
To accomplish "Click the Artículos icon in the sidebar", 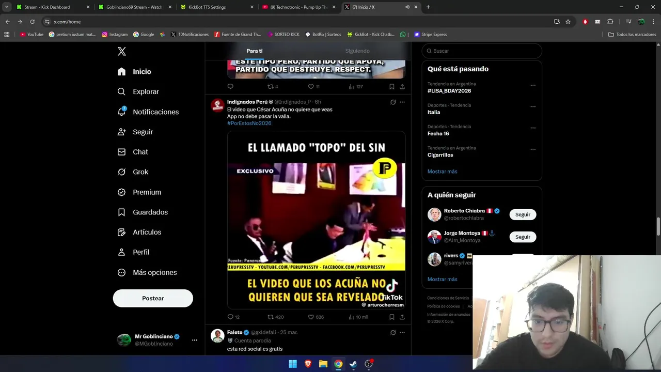I will tap(121, 232).
